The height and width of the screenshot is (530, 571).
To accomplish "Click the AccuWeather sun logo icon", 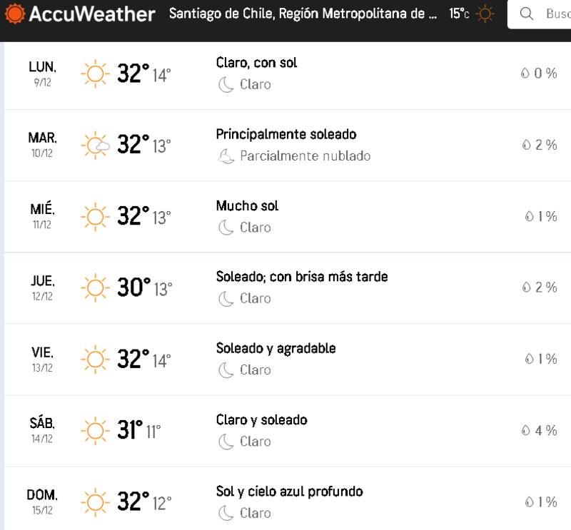I will click(14, 14).
